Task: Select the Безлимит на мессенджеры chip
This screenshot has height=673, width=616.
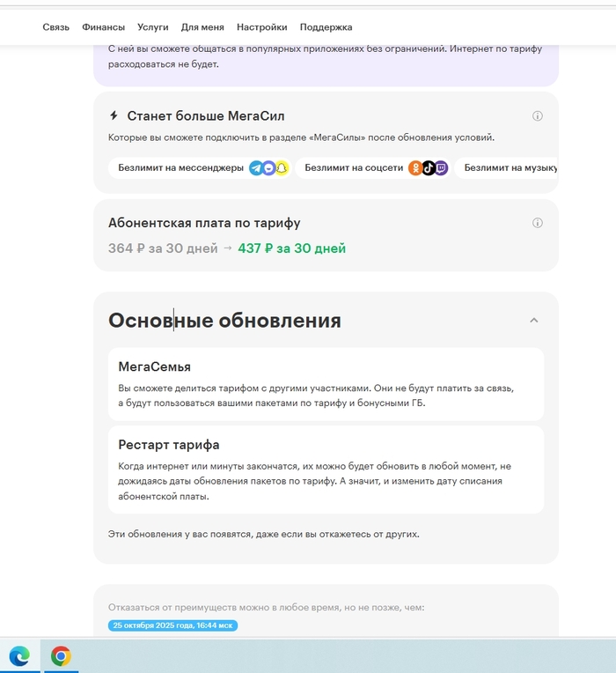Action: pyautogui.click(x=200, y=168)
